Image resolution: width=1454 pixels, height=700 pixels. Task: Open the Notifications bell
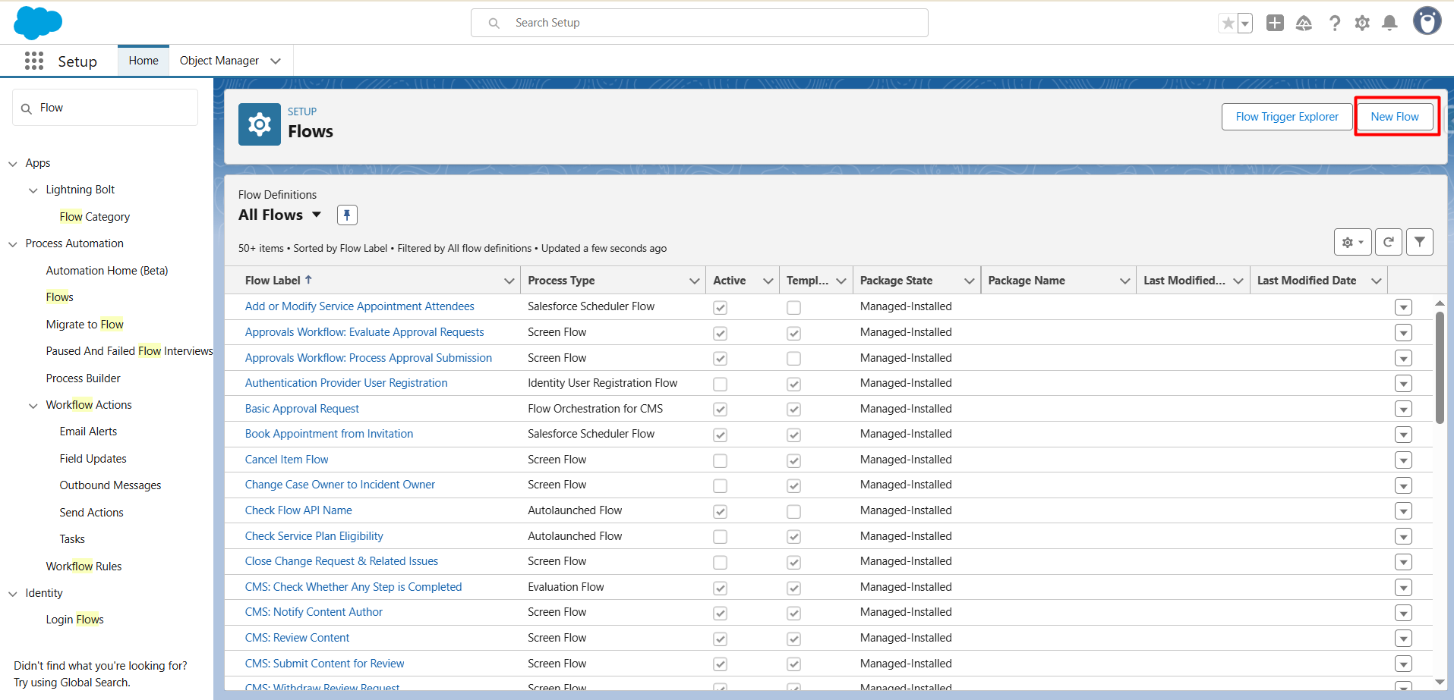click(x=1389, y=24)
